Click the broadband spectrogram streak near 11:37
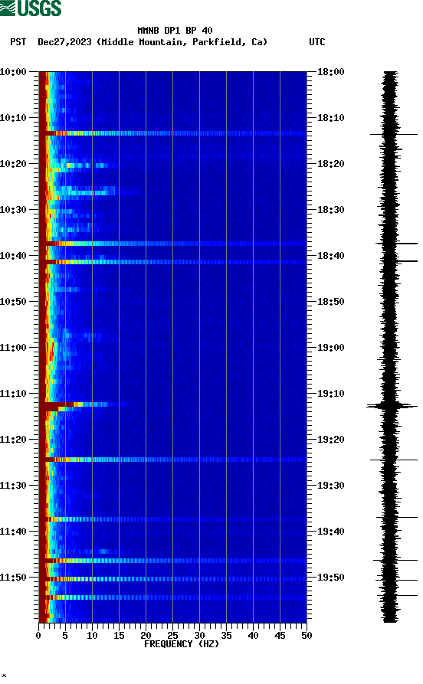This screenshot has width=423, height=684. pyautogui.click(x=172, y=519)
